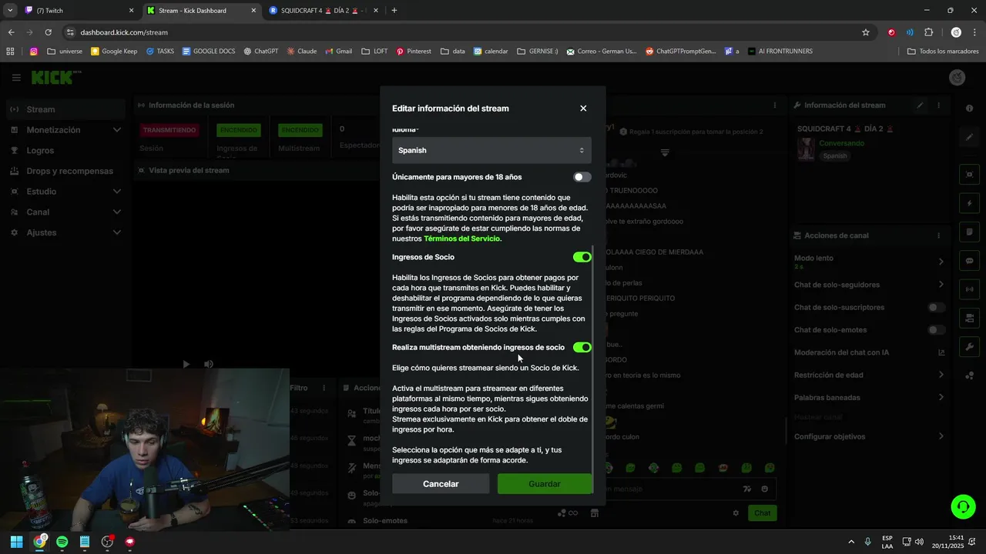Open Spotify from the taskbar

tap(62, 542)
